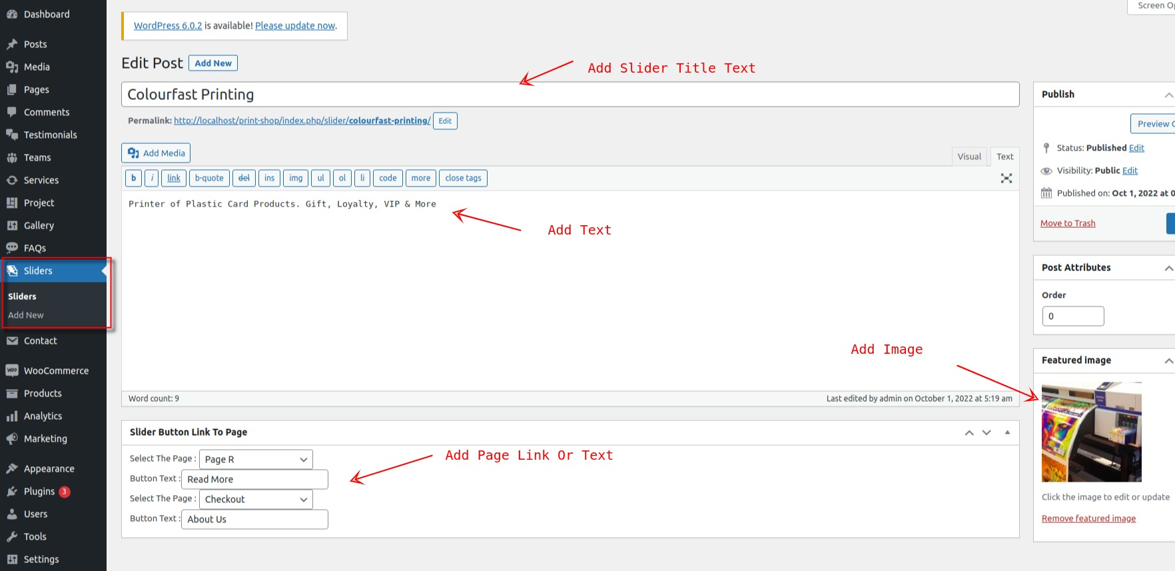Click the FAQs icon
The height and width of the screenshot is (571, 1175).
[x=12, y=248]
